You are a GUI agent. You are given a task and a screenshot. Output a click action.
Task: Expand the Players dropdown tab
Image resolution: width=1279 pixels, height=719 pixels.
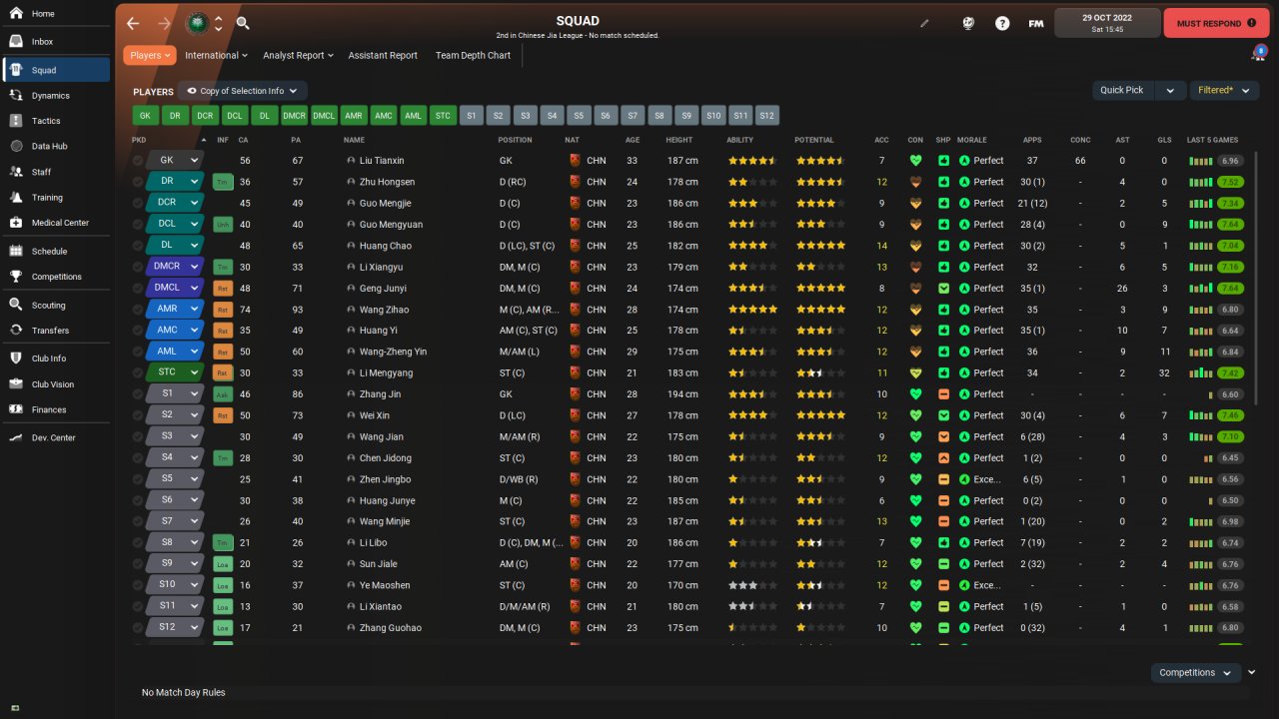150,55
